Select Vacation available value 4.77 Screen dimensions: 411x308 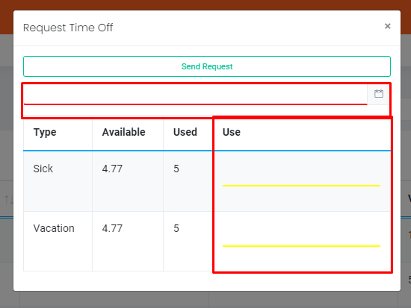coord(112,228)
